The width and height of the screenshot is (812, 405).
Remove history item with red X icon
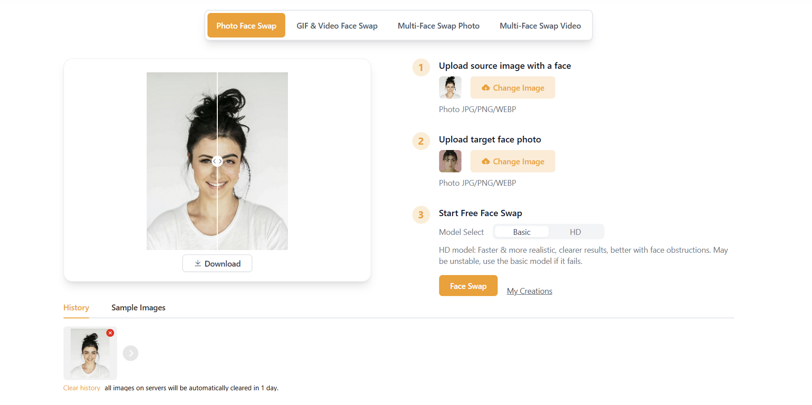(110, 333)
